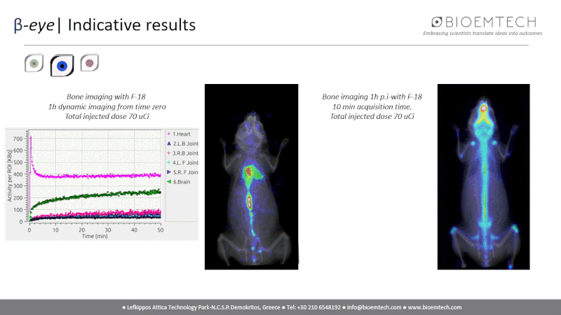Open the www.bioemtech.com website link

[435, 307]
